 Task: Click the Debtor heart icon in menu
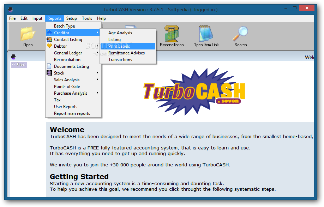49,46
